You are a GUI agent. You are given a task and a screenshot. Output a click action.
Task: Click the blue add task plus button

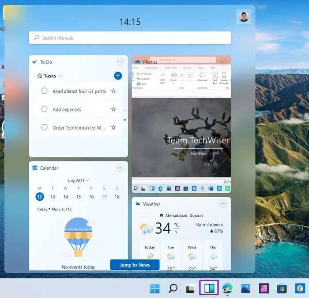pyautogui.click(x=118, y=76)
